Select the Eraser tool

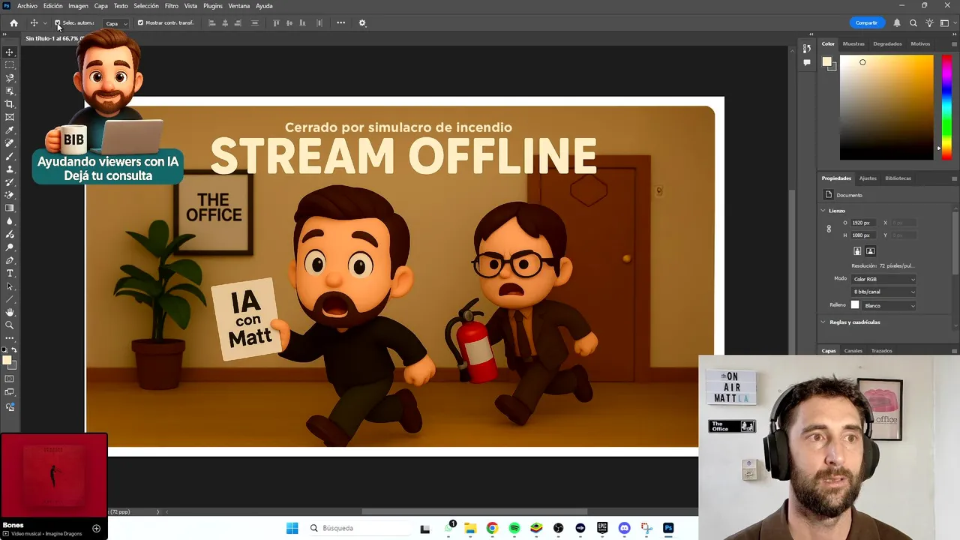(x=10, y=195)
